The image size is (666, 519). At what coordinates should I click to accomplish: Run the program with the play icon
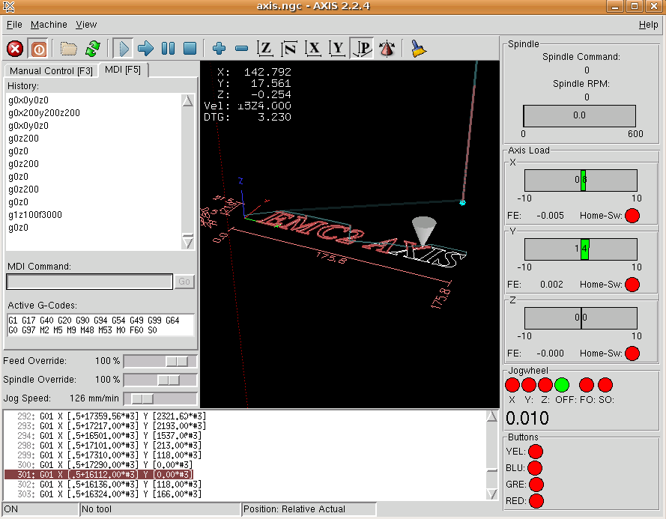123,49
